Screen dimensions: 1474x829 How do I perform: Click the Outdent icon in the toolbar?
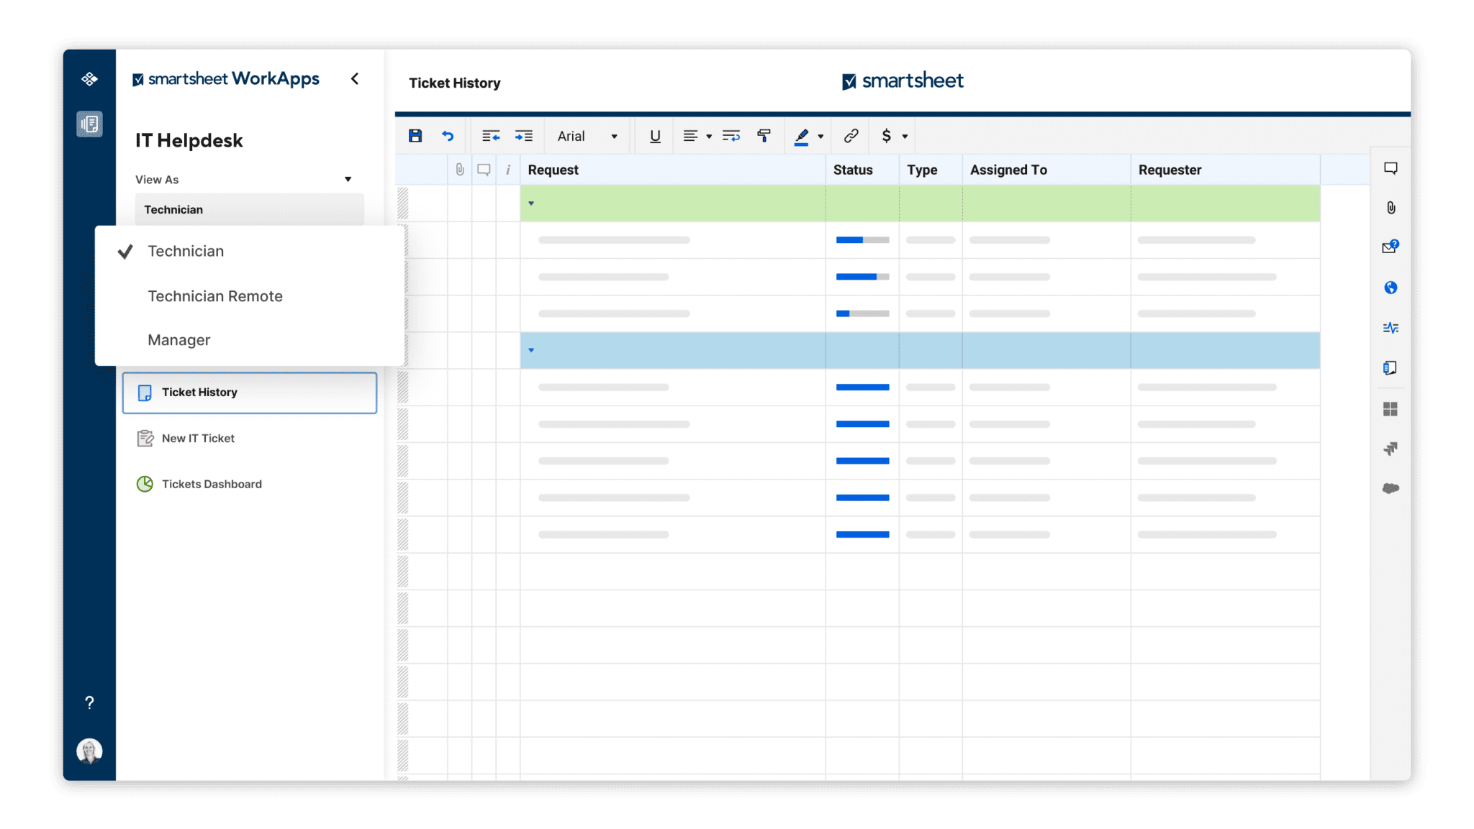492,135
